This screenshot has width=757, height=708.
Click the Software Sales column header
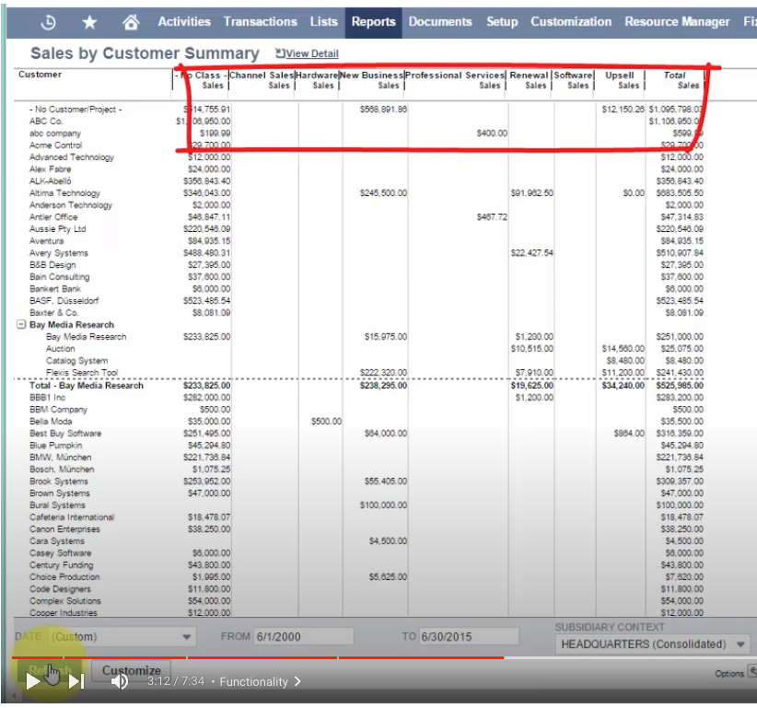click(573, 80)
